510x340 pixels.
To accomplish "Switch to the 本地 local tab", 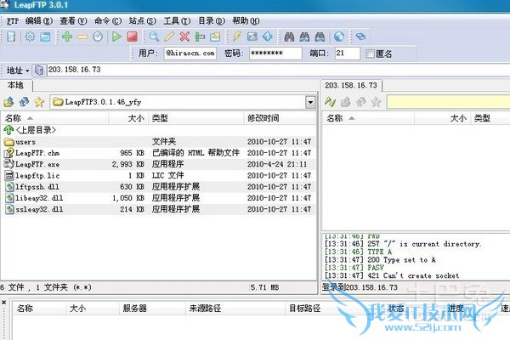I will point(15,85).
